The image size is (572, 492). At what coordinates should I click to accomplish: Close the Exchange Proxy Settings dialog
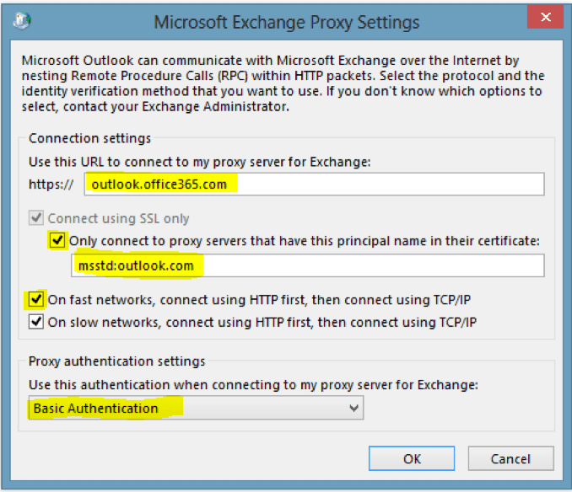tap(545, 17)
